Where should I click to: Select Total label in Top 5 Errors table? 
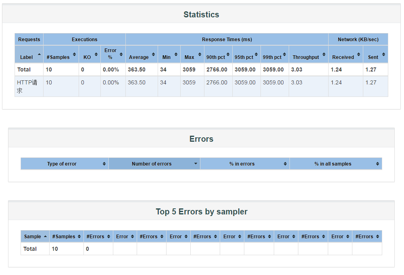(x=30, y=249)
